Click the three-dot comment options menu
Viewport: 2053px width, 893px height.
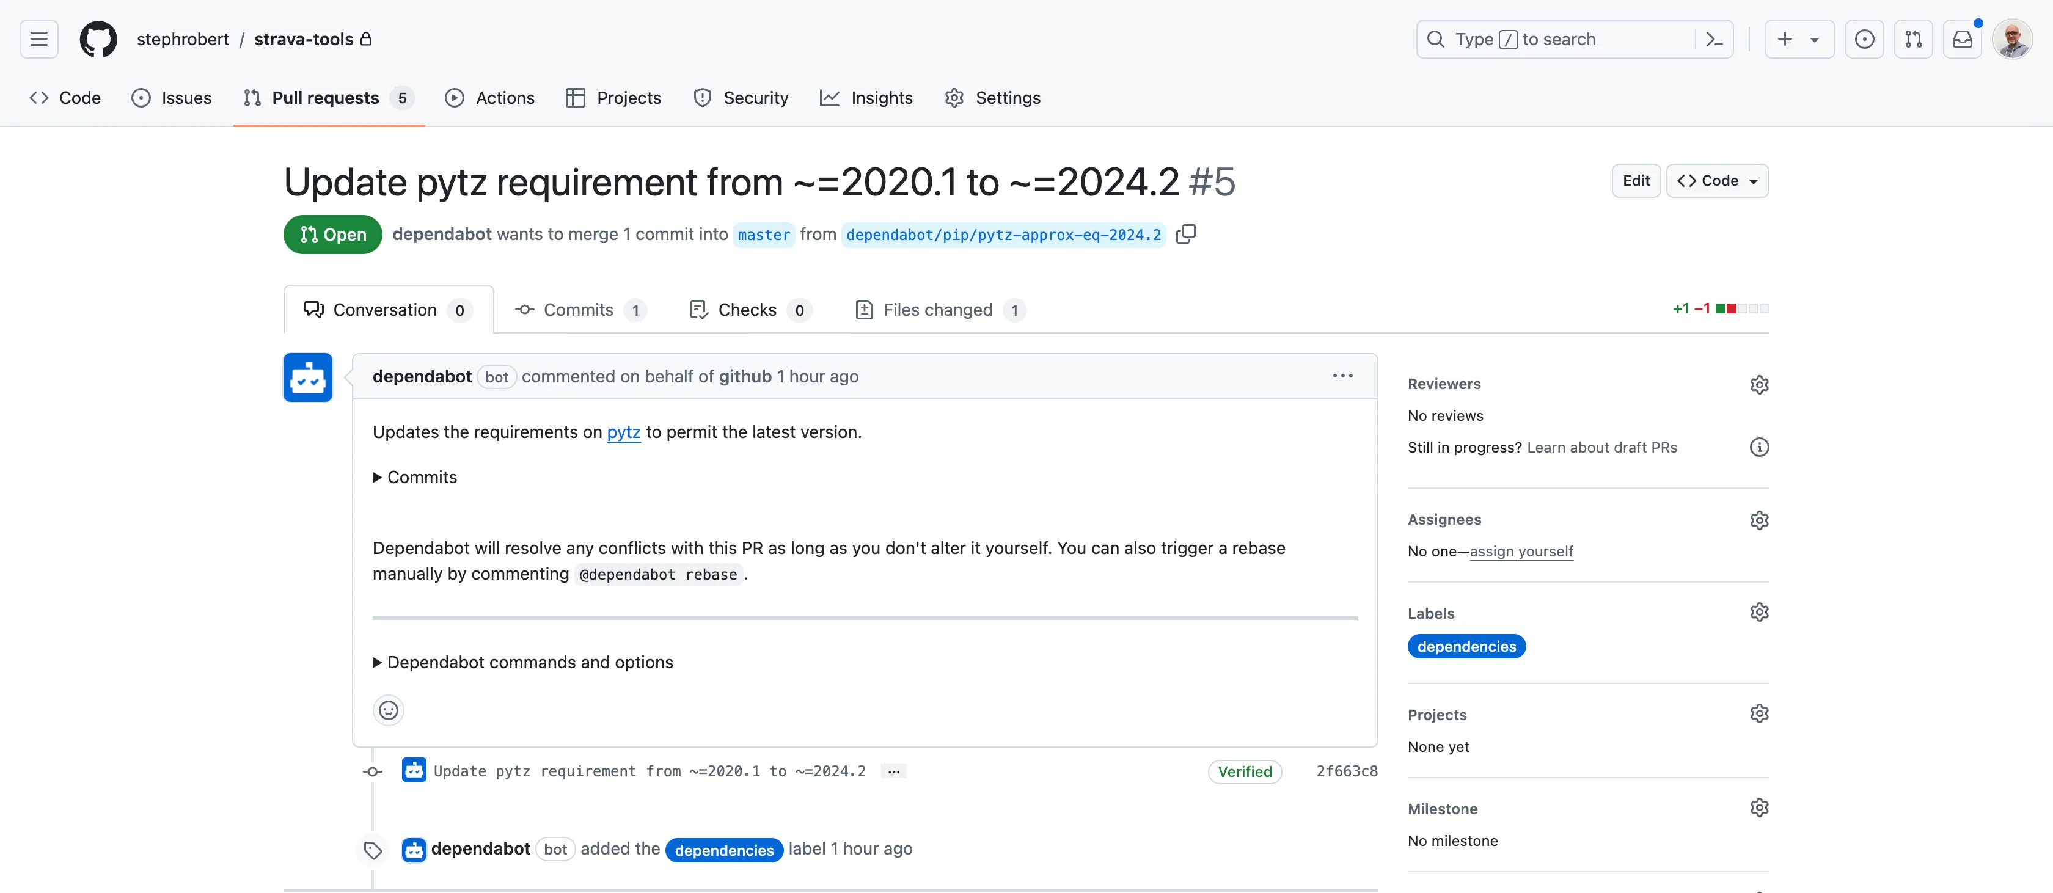(1344, 376)
